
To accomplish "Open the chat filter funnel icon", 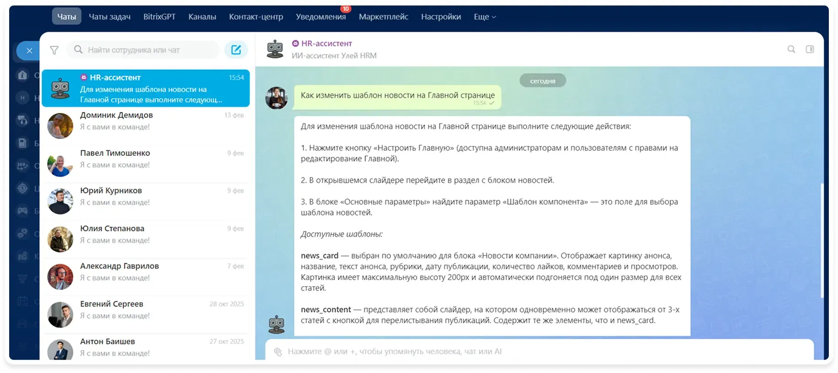I will (x=54, y=50).
